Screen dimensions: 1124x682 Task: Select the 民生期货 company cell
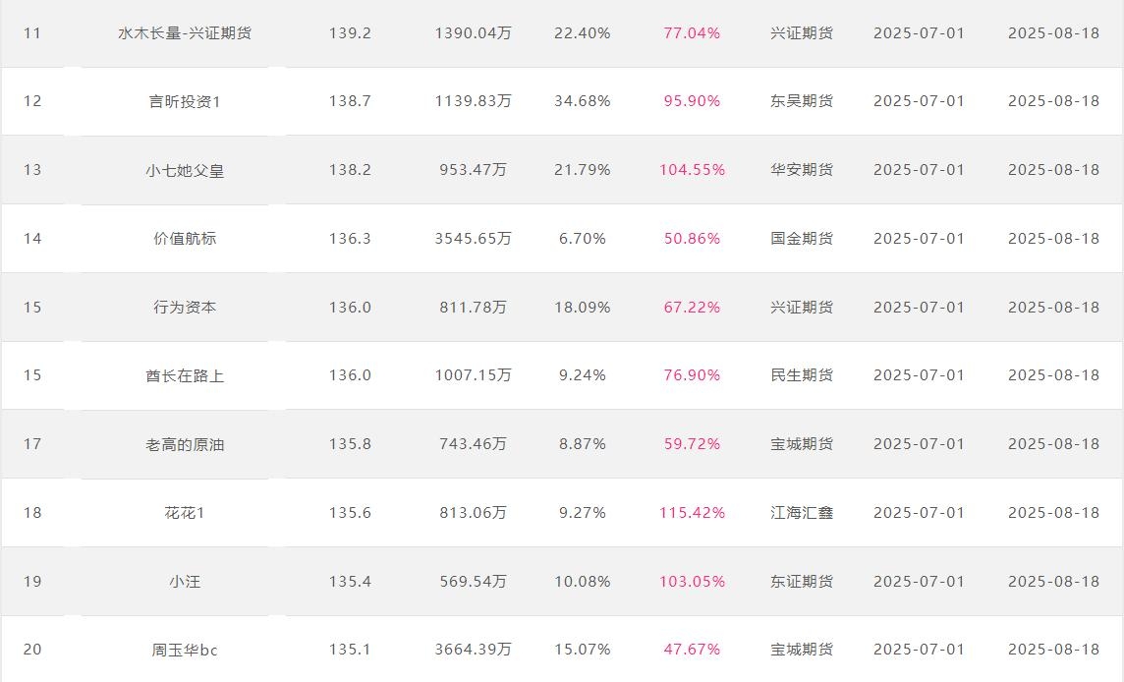point(802,375)
